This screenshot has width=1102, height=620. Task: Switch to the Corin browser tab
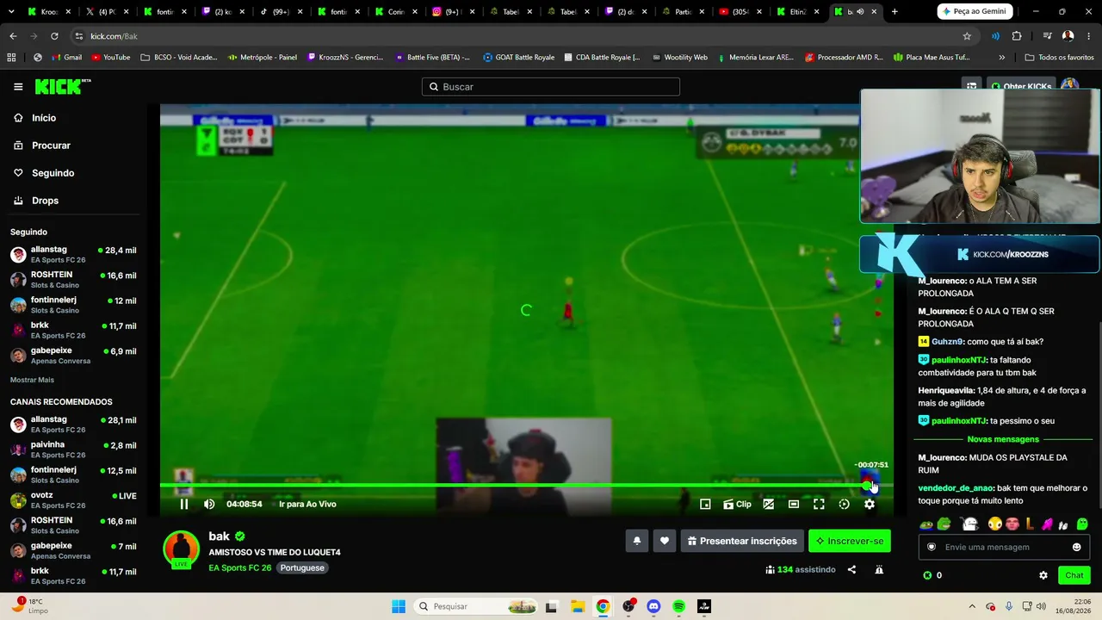click(x=396, y=12)
